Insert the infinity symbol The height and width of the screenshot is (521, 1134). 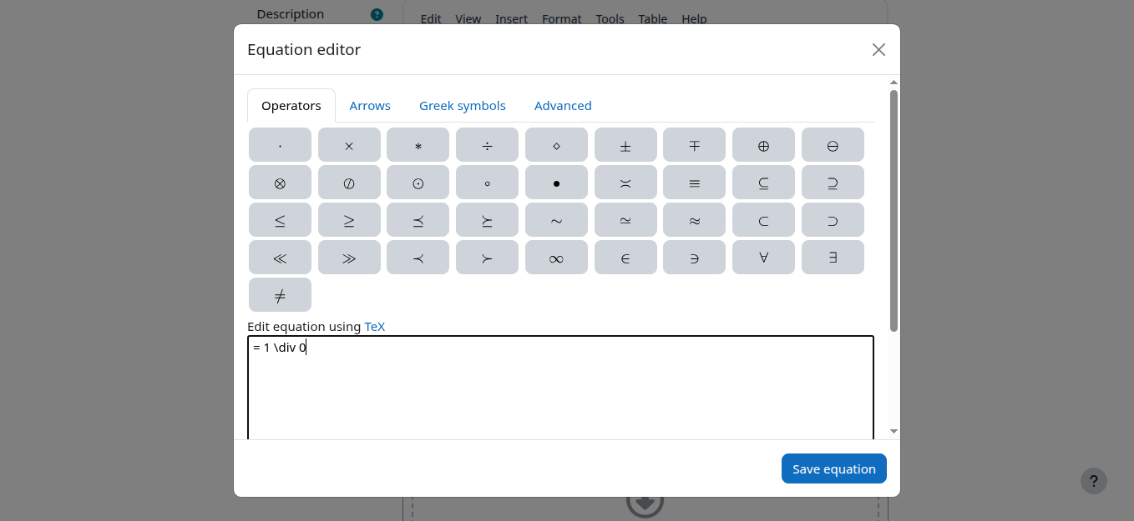pos(556,258)
